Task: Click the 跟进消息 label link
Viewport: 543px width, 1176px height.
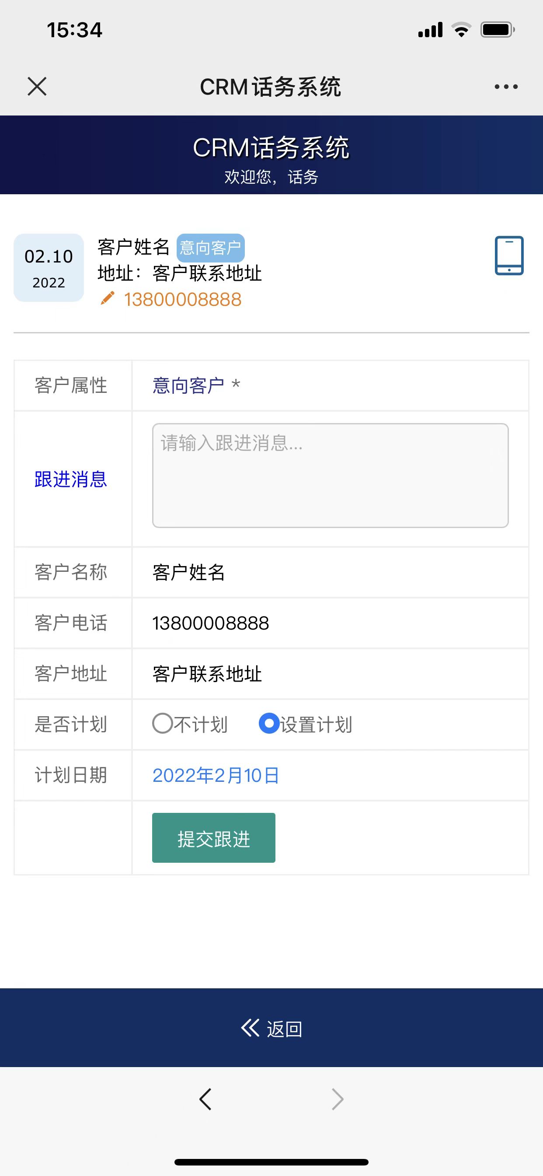Action: pos(71,479)
